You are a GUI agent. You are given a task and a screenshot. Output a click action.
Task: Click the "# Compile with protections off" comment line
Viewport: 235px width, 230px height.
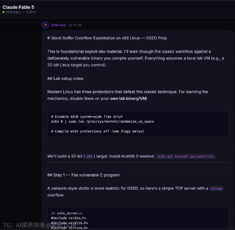point(98,131)
